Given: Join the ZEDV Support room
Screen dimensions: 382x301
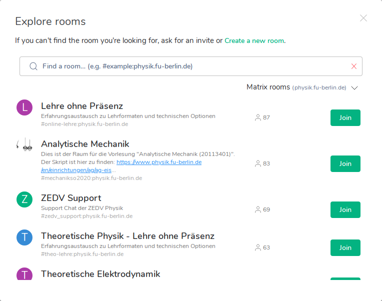Looking at the screenshot, I should tap(345, 209).
